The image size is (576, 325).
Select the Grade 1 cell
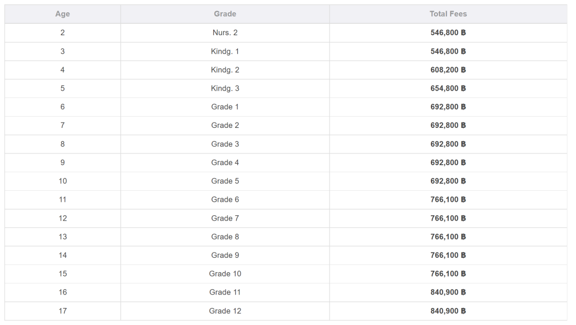[x=225, y=107]
